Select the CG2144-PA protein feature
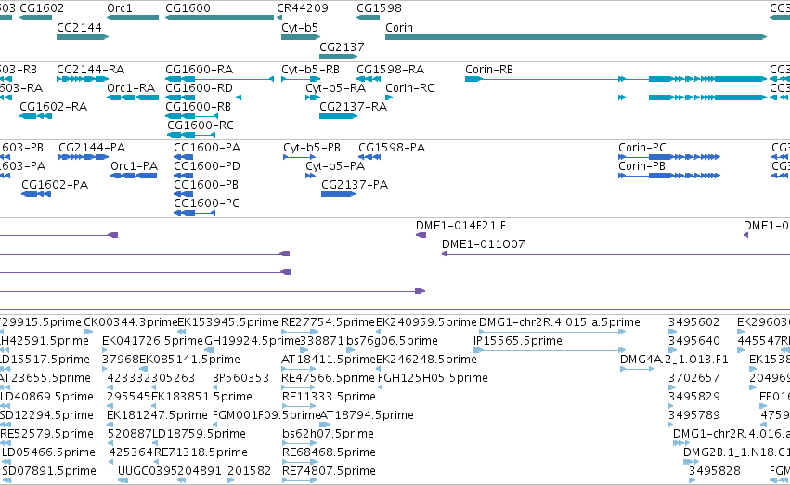790x485 pixels. 84,157
